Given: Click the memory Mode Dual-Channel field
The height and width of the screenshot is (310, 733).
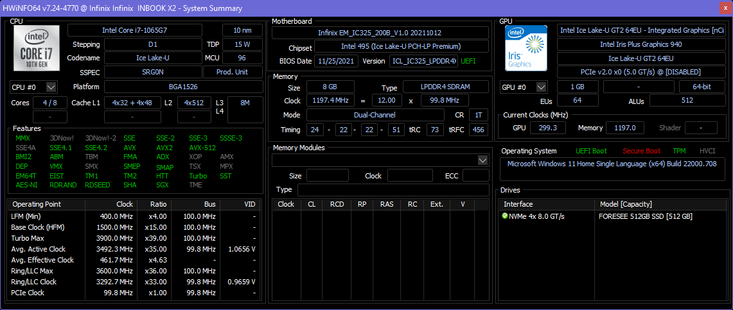Looking at the screenshot, I should 375,115.
